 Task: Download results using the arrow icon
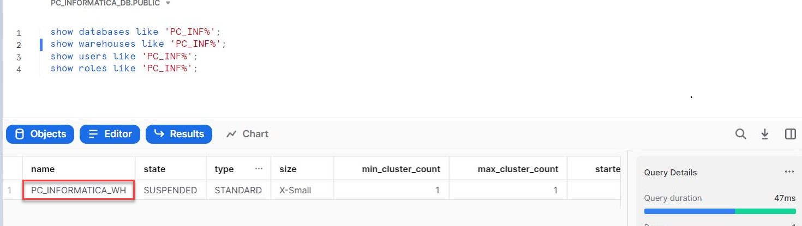(x=765, y=134)
